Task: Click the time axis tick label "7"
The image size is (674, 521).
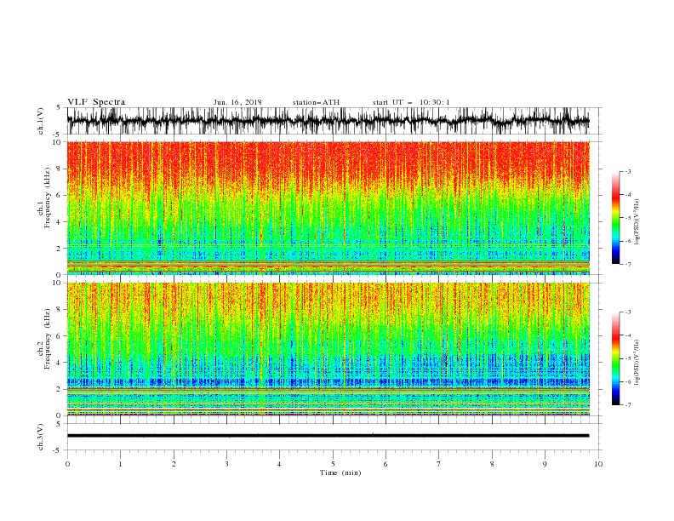Action: pyautogui.click(x=439, y=464)
